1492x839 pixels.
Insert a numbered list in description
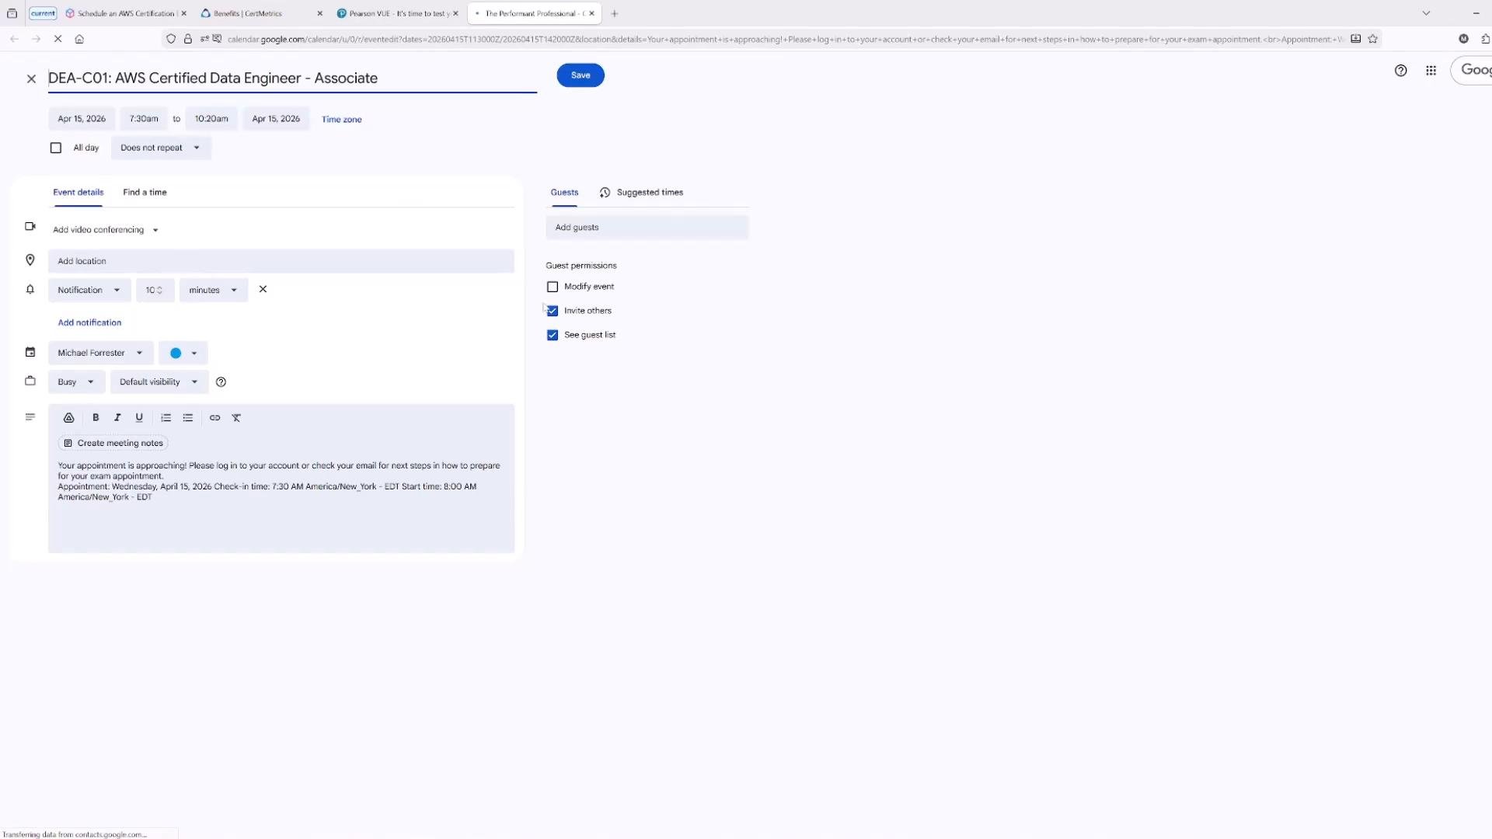(166, 418)
